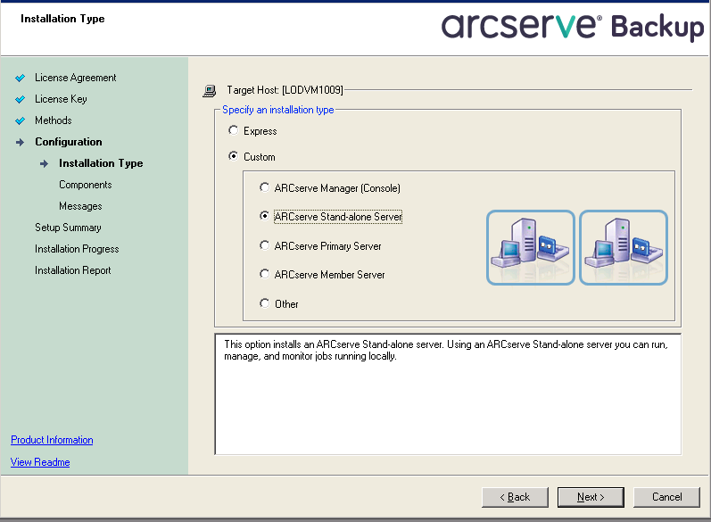Click the Configuration arrow icon

(x=20, y=143)
